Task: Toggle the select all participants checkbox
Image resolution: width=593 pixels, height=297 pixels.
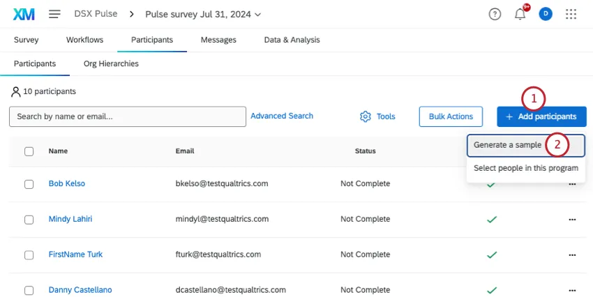Action: pos(29,151)
